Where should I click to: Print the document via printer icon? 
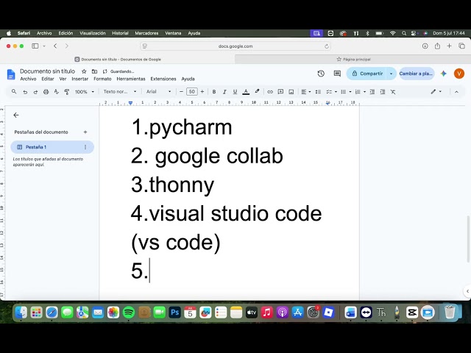click(x=46, y=92)
